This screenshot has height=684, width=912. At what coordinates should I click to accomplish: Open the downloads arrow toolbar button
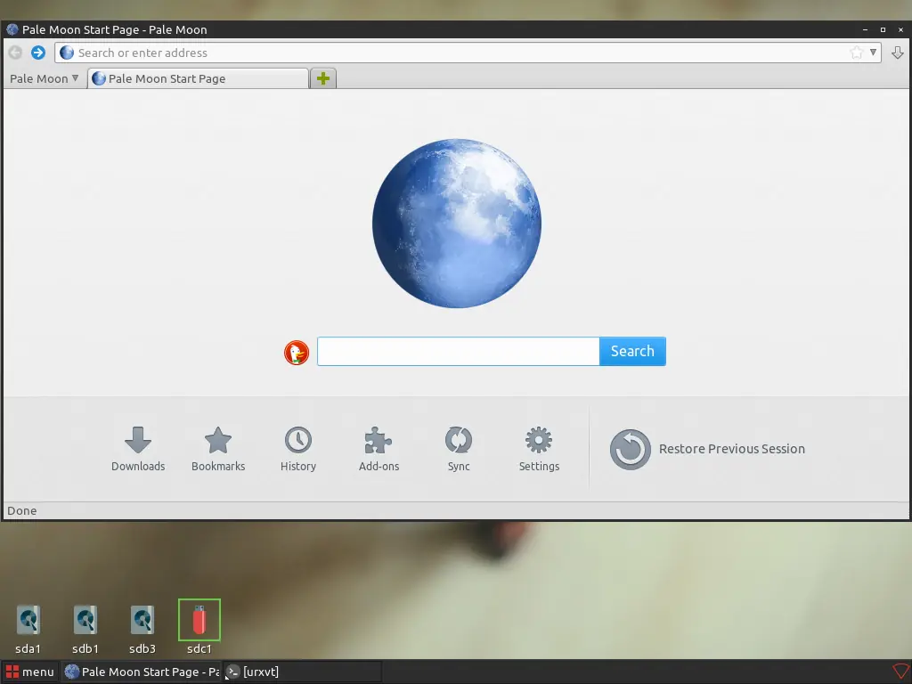(898, 53)
